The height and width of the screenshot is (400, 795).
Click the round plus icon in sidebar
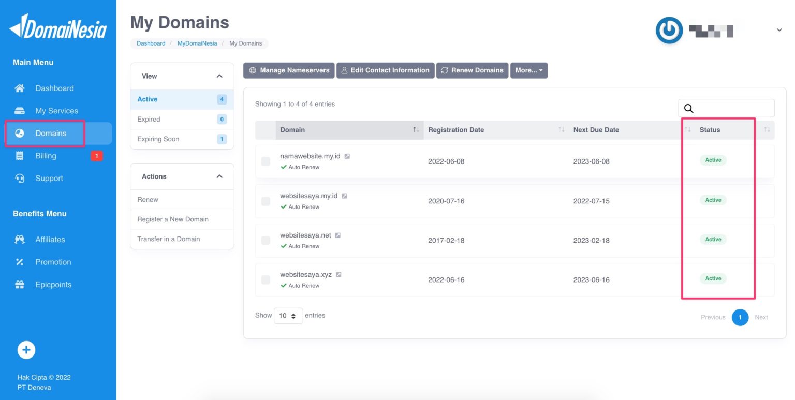click(26, 350)
